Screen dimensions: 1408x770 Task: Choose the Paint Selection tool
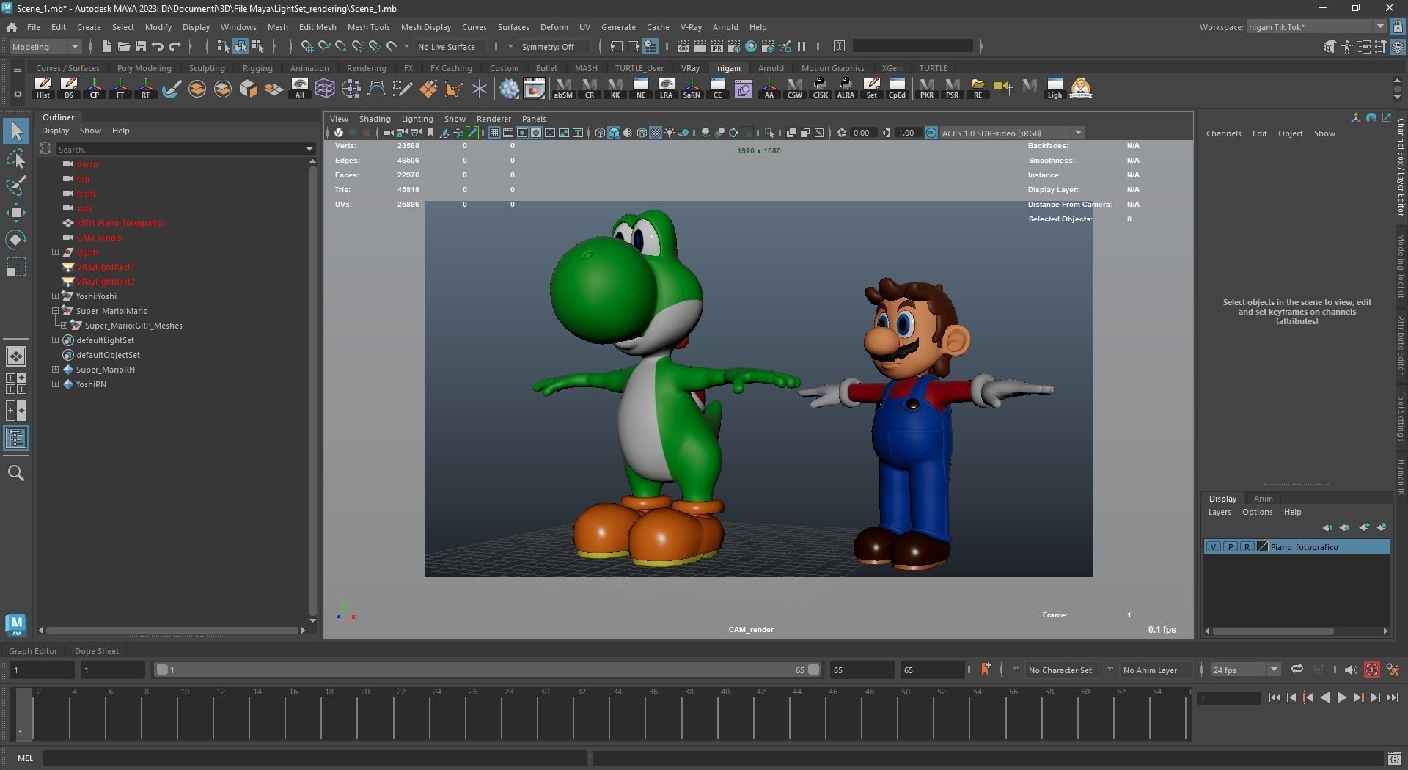[x=16, y=185]
